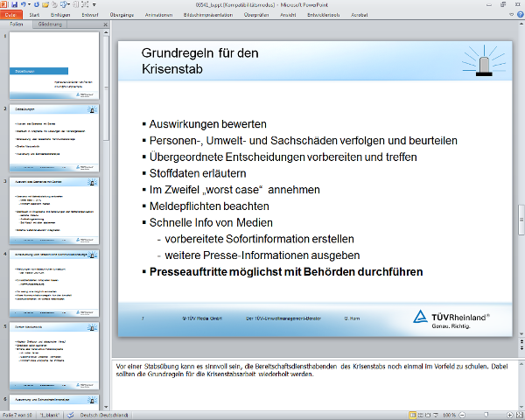Open the Datei file menu
Viewport: 525px width, 420px height.
tap(12, 15)
